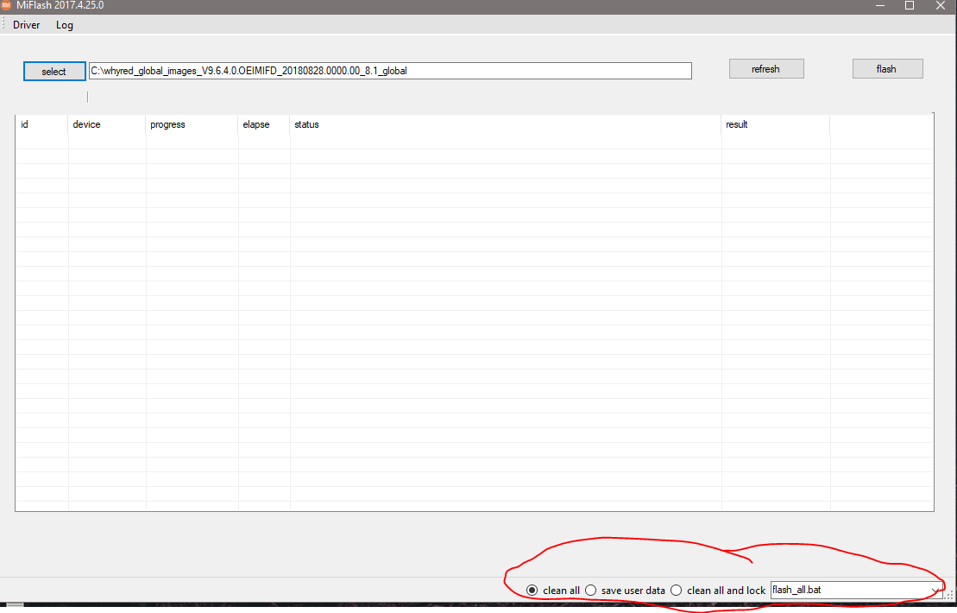This screenshot has width=957, height=613.
Task: Click the menu bar grip handle
Action: click(x=3, y=24)
